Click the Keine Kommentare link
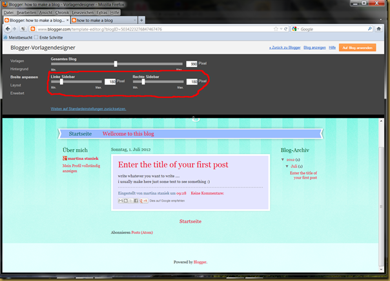The height and width of the screenshot is (281, 390). tap(207, 193)
